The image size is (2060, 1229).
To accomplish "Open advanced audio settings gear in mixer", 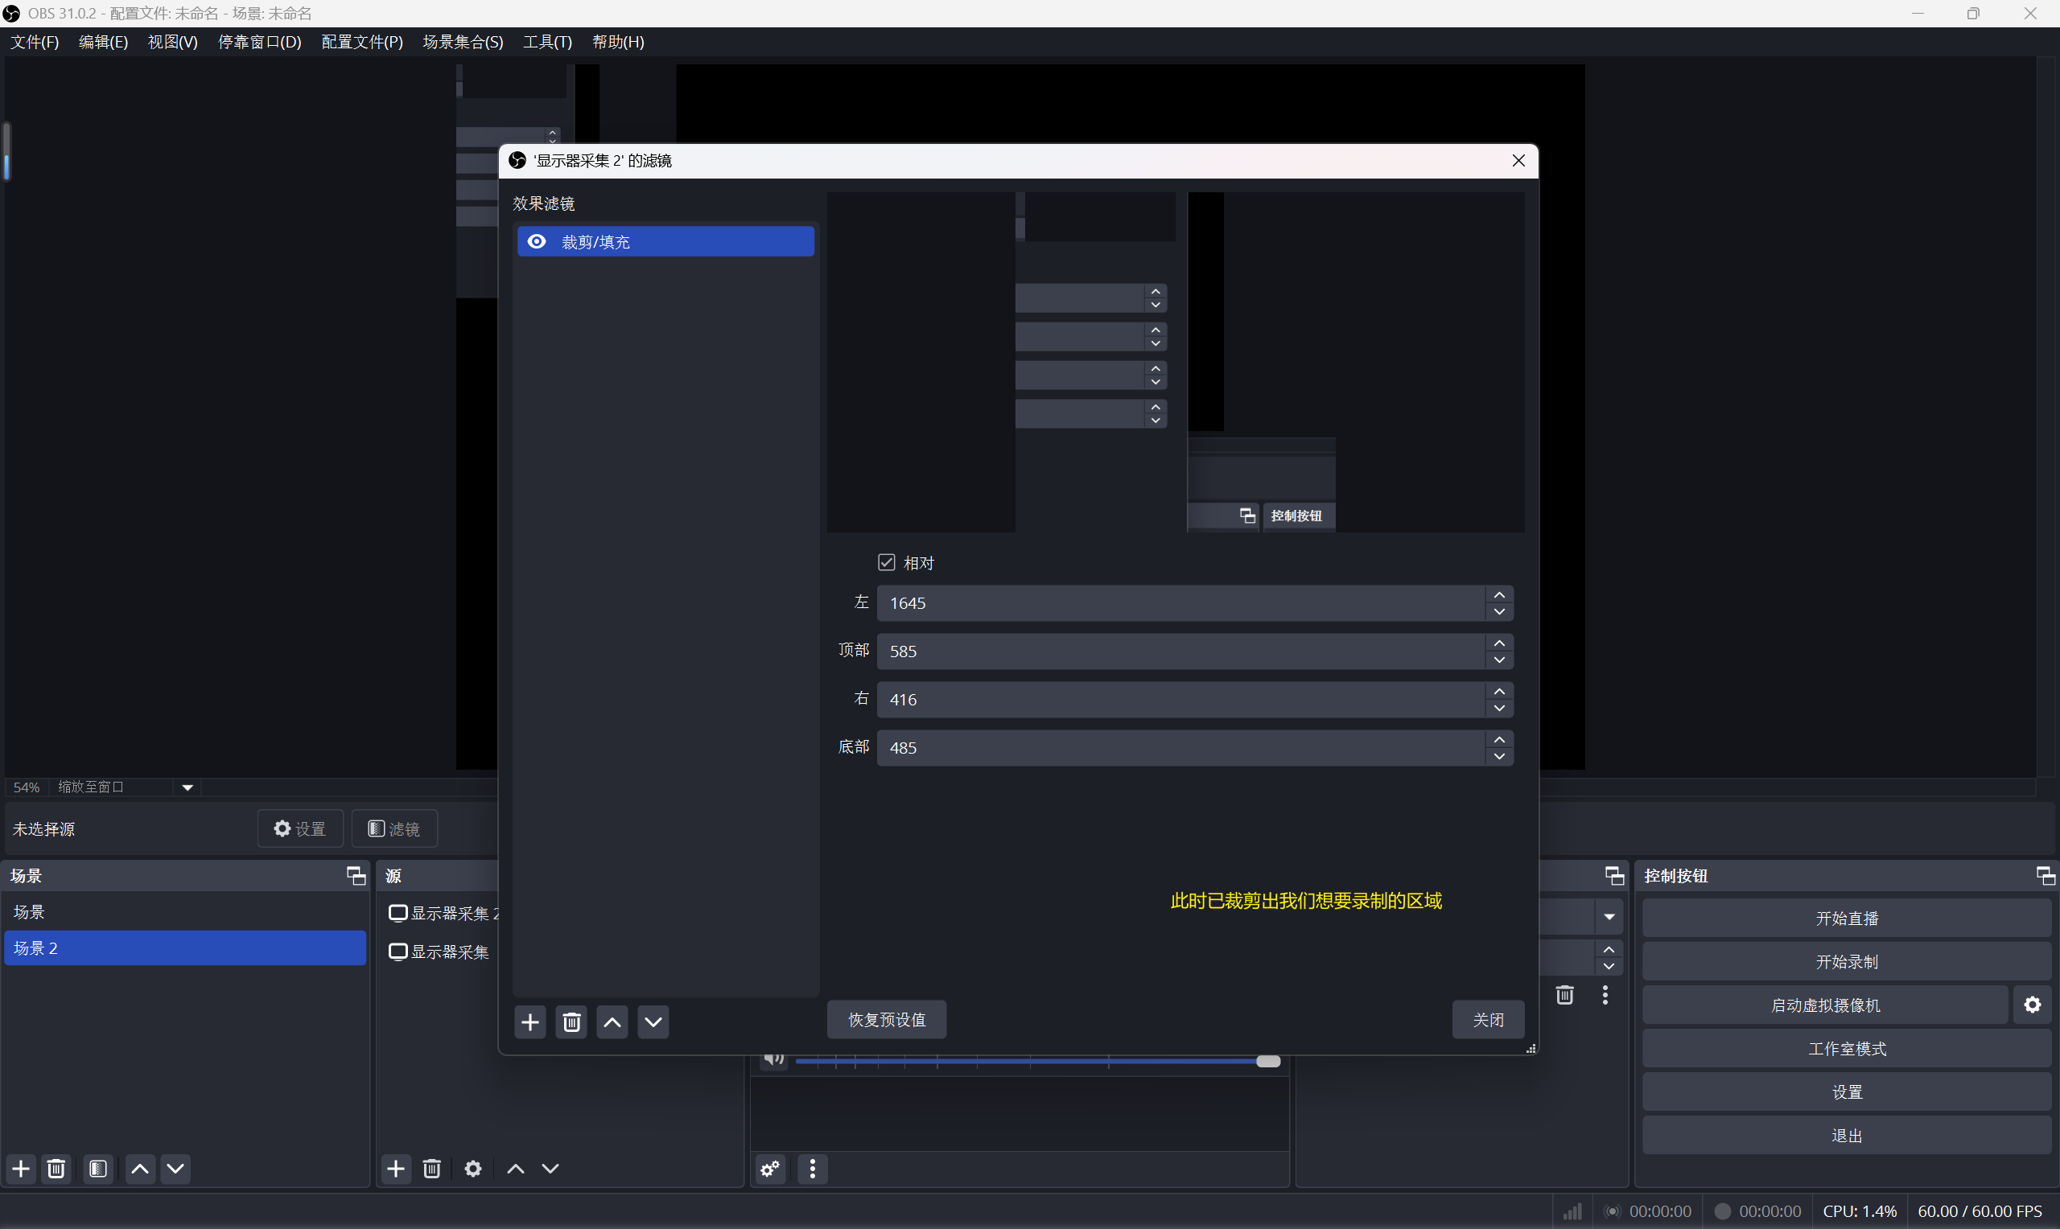I will (769, 1169).
